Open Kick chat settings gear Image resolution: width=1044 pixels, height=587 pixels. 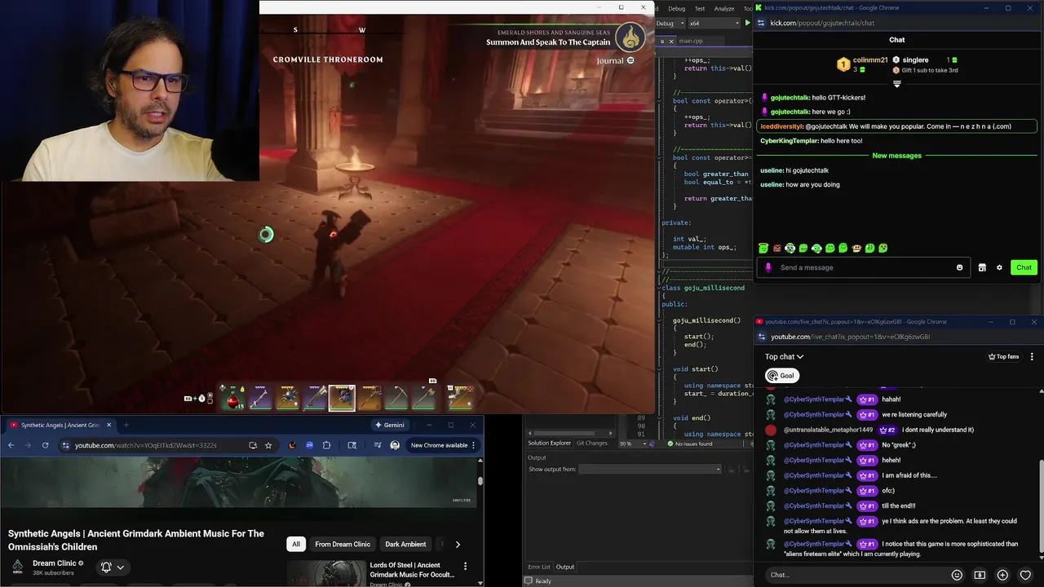point(999,267)
